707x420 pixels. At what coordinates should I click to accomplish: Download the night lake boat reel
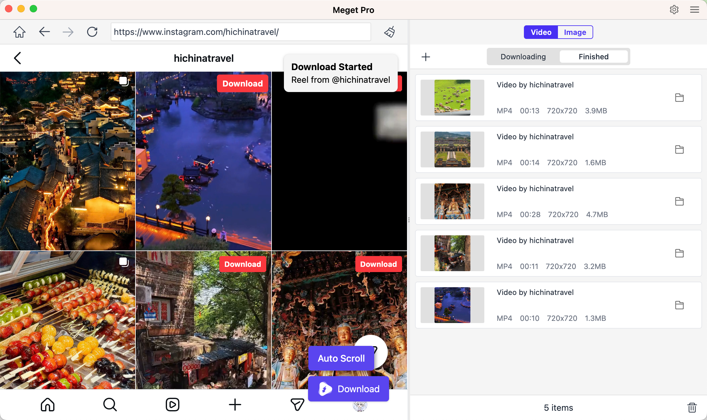[243, 83]
